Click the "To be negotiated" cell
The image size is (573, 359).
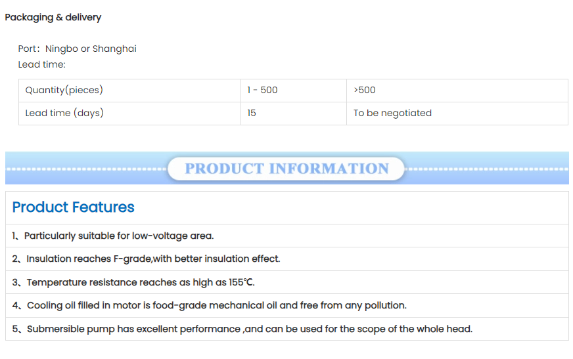[392, 113]
